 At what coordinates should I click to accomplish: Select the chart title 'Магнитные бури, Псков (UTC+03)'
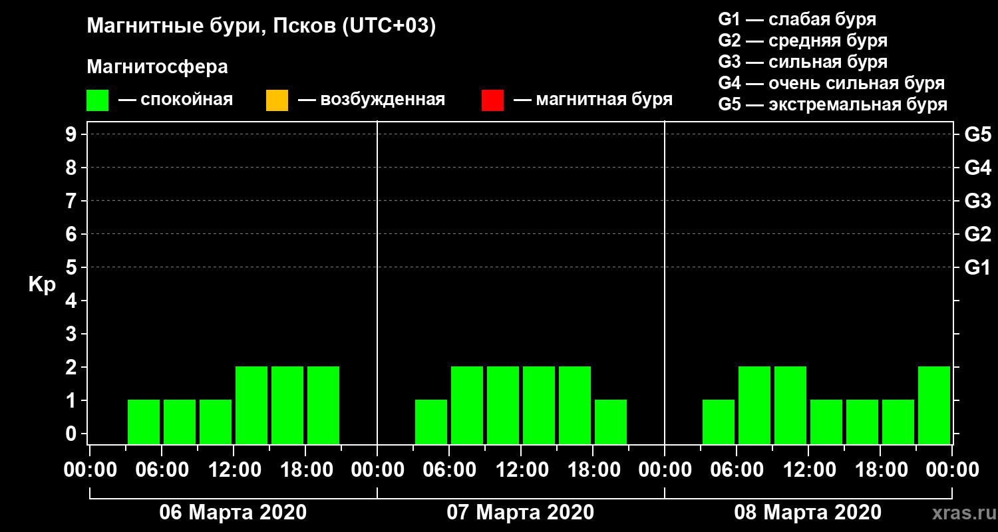pyautogui.click(x=261, y=27)
